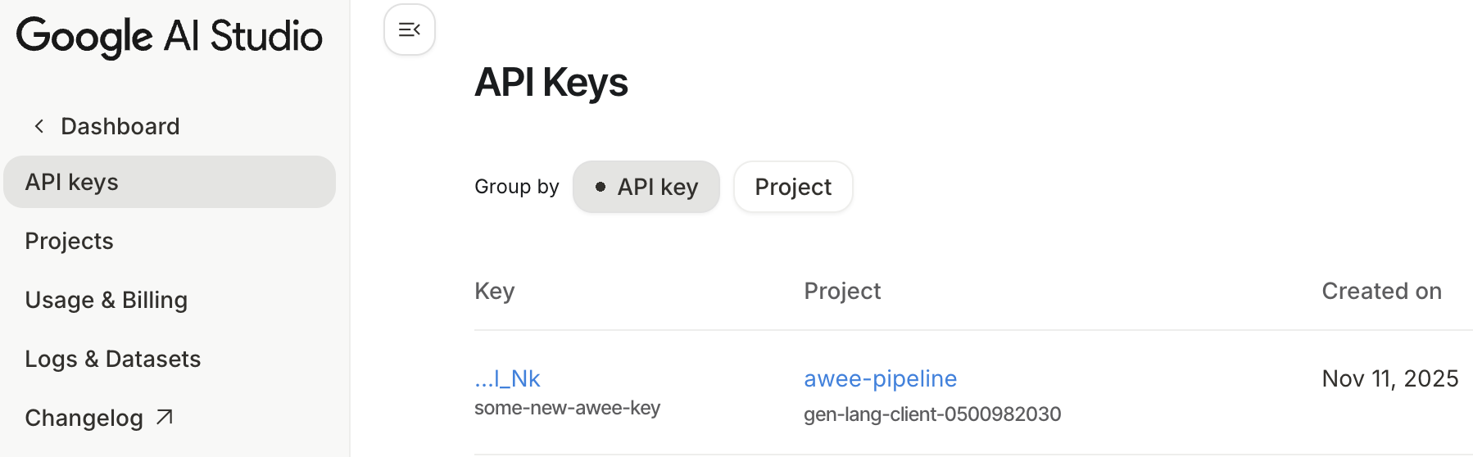Go back to Dashboard

click(120, 126)
